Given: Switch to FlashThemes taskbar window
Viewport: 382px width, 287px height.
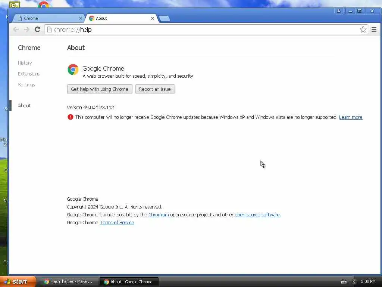Looking at the screenshot, I should coord(68,282).
